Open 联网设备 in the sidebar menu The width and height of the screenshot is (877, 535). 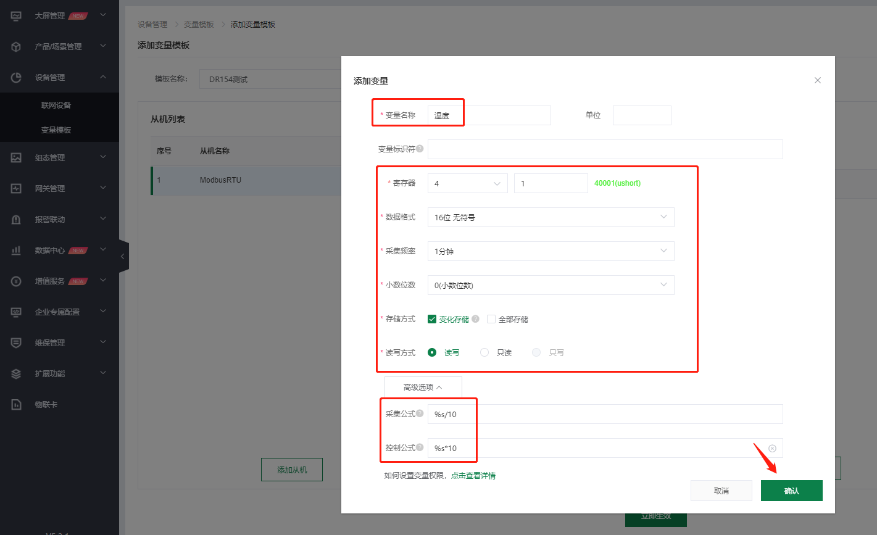point(56,106)
